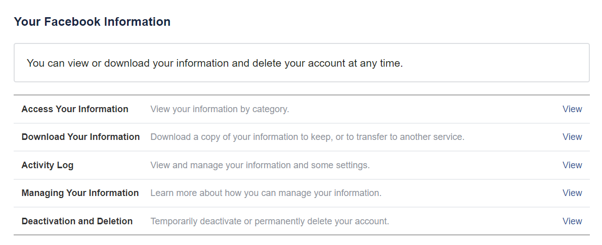Click 'View and manage your information' description text
This screenshot has height=245, width=602.
(260, 165)
